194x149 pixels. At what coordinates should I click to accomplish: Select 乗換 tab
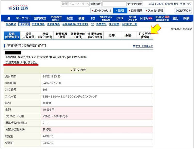coord(128,35)
